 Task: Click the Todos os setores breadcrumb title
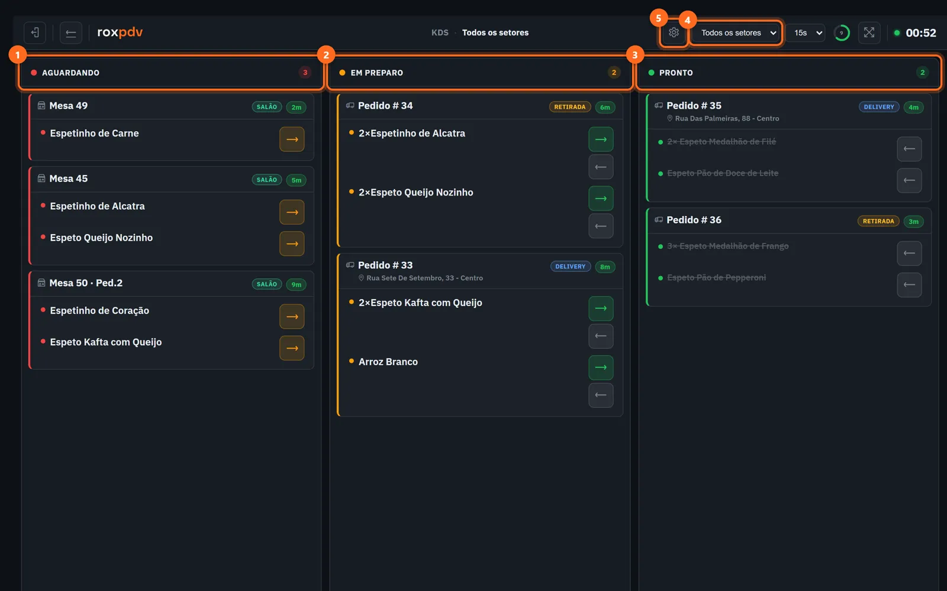pyautogui.click(x=495, y=33)
